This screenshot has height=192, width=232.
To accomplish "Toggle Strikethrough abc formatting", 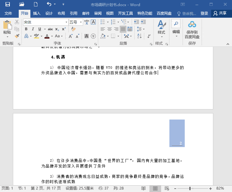I will (50, 29).
